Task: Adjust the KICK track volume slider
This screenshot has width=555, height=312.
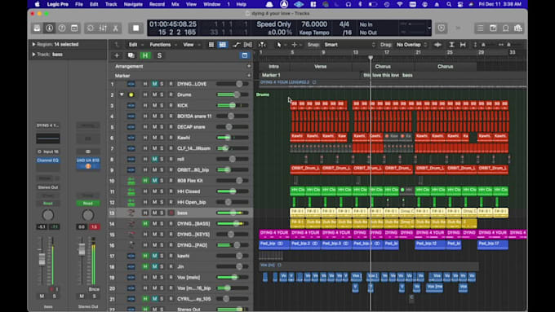Action: (x=233, y=105)
